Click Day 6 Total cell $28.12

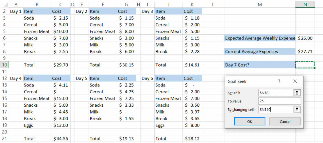[x=192, y=138]
